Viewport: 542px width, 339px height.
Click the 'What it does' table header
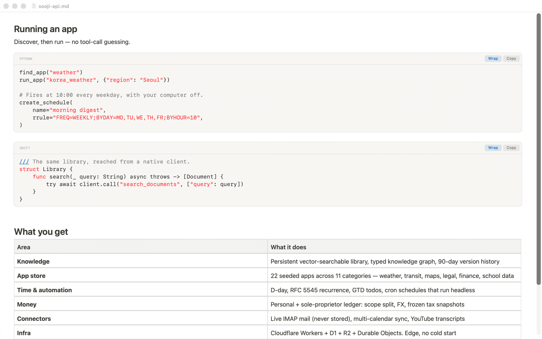click(x=394, y=247)
